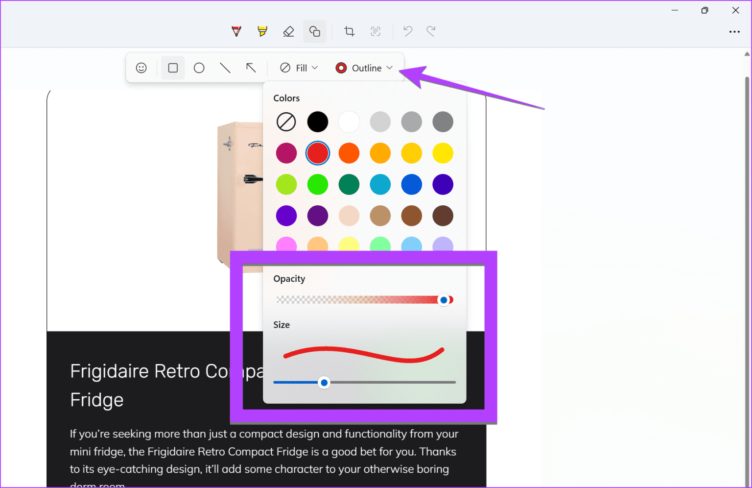This screenshot has width=752, height=488.
Task: Pick the tan color swatch
Action: [380, 216]
